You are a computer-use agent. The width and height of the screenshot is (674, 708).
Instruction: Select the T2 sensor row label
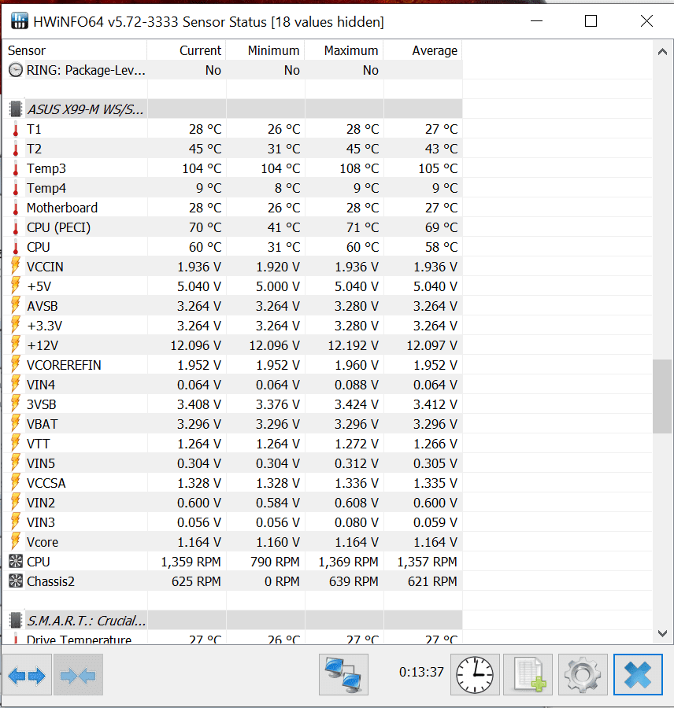(34, 149)
